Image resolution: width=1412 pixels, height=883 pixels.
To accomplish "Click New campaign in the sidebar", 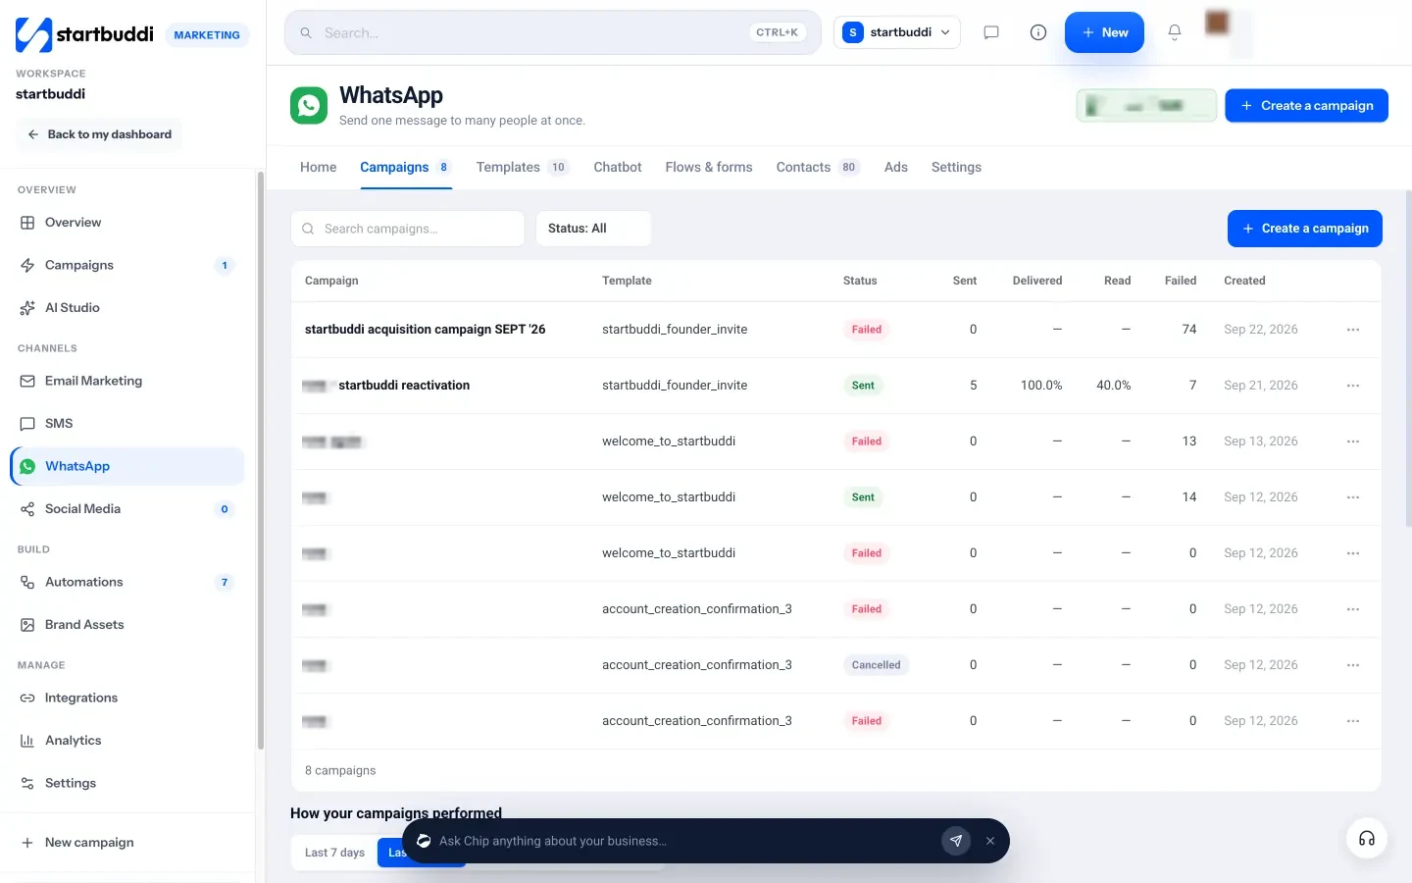I will coord(127,843).
